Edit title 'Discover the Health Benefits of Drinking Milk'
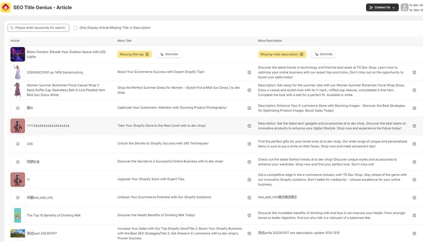Viewport: 430px width, 242px height. 249,216
